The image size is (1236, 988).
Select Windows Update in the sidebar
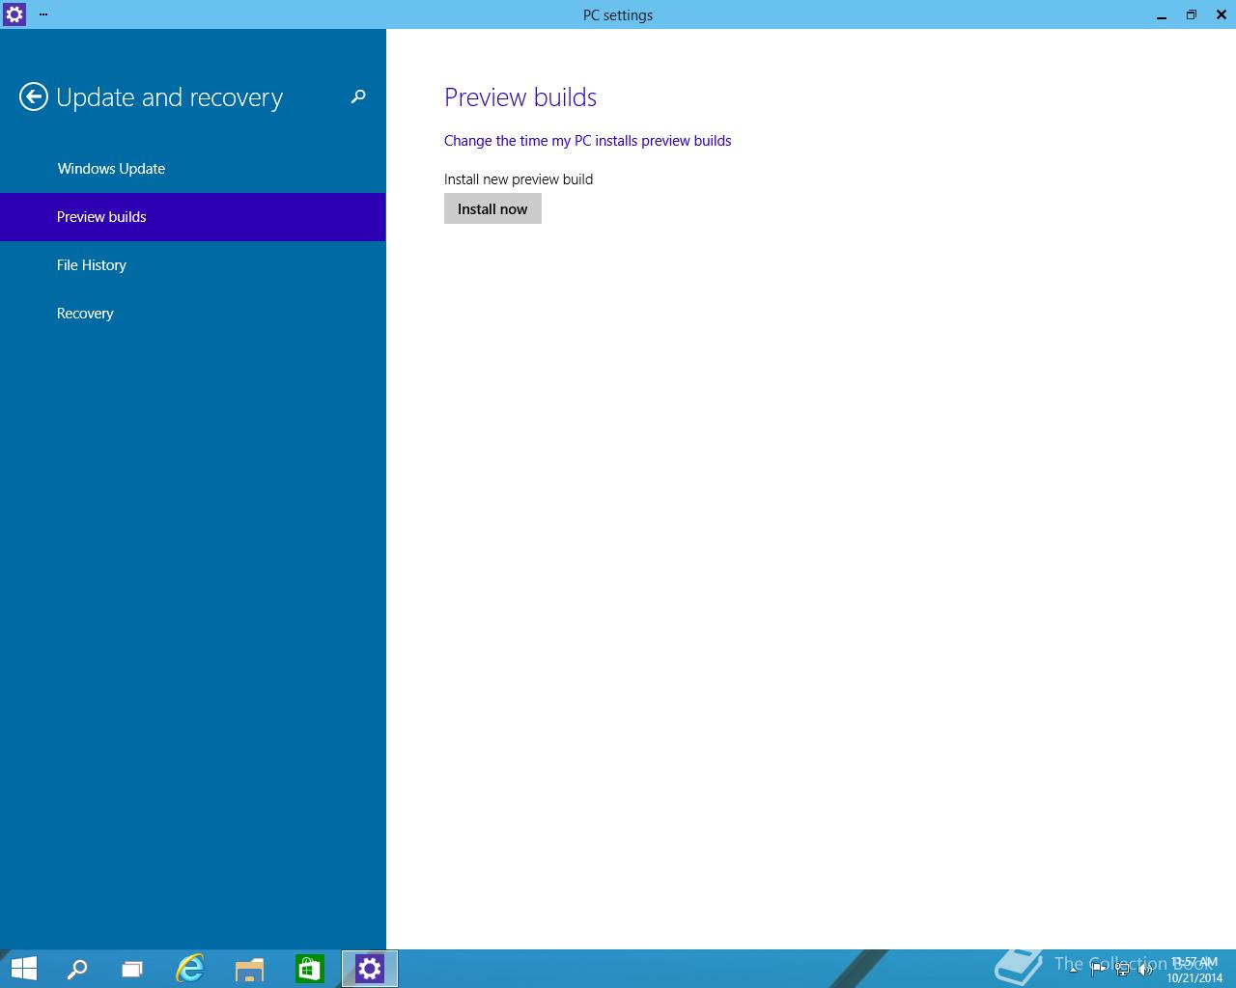tap(193, 169)
